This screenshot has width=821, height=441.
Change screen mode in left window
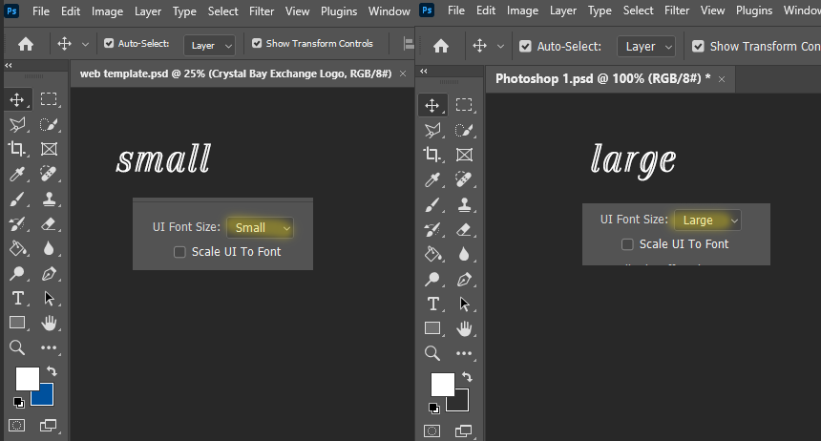pyautogui.click(x=48, y=426)
